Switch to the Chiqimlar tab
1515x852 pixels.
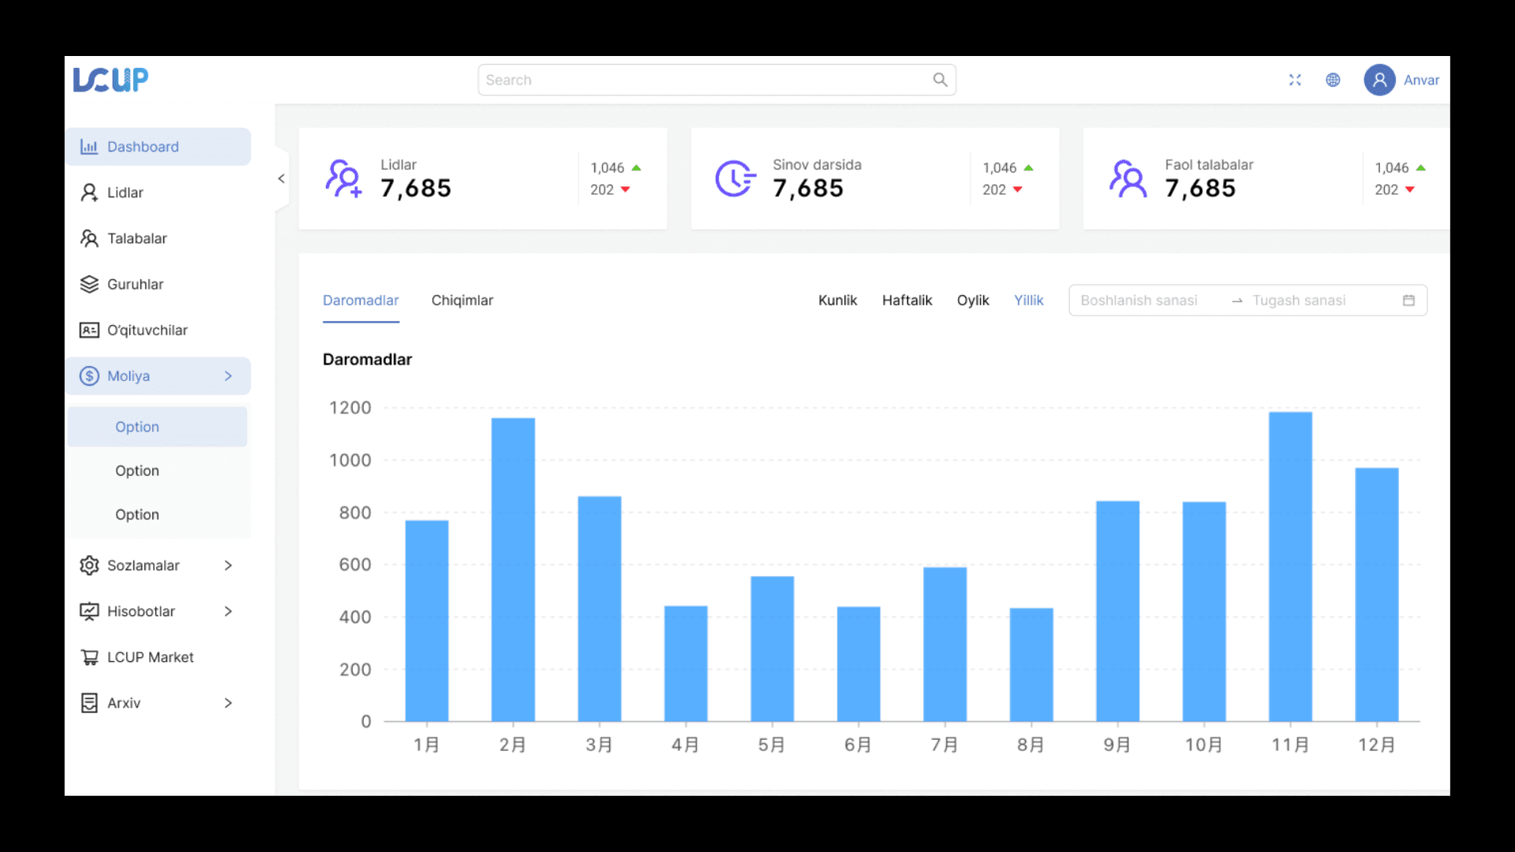[461, 300]
